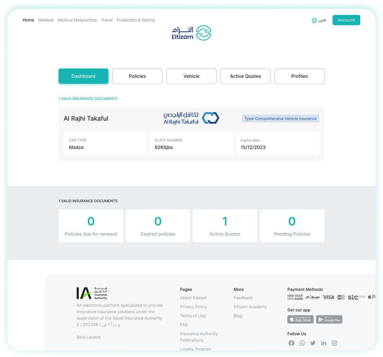Image resolution: width=383 pixels, height=357 pixels.
Task: Click the mada payment logo
Action: [295, 297]
